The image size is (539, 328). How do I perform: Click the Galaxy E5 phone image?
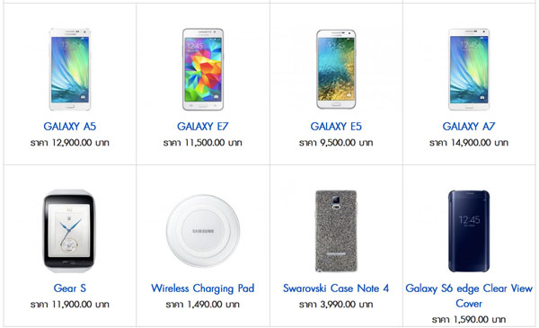click(x=336, y=69)
